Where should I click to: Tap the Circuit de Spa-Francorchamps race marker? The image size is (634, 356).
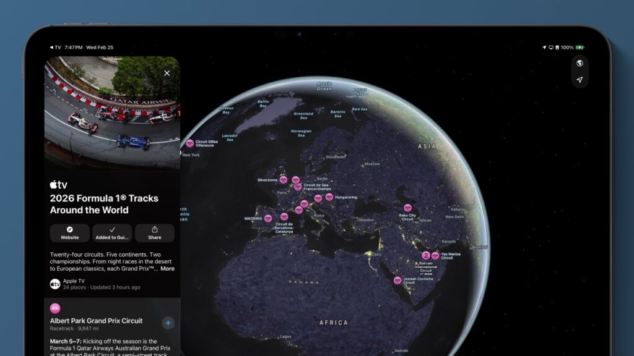[x=297, y=187]
